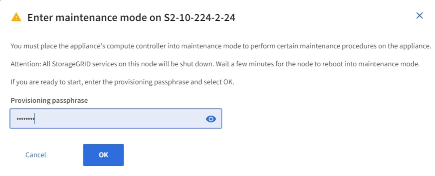This screenshot has width=435, height=176.
Task: Click the yellow warning triangle icon
Action: (16, 18)
